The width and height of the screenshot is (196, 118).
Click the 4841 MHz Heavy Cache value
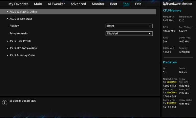point(184,104)
